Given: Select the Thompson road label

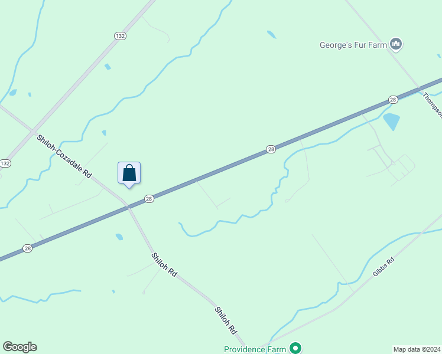Looking at the screenshot, I should (432, 105).
